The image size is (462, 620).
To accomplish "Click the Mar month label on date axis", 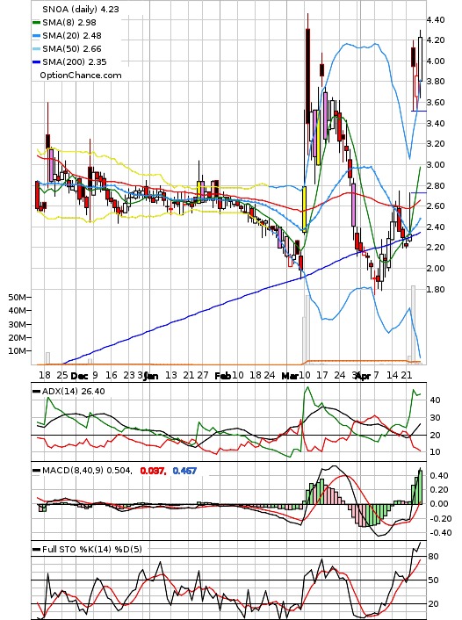I will pyautogui.click(x=290, y=376).
